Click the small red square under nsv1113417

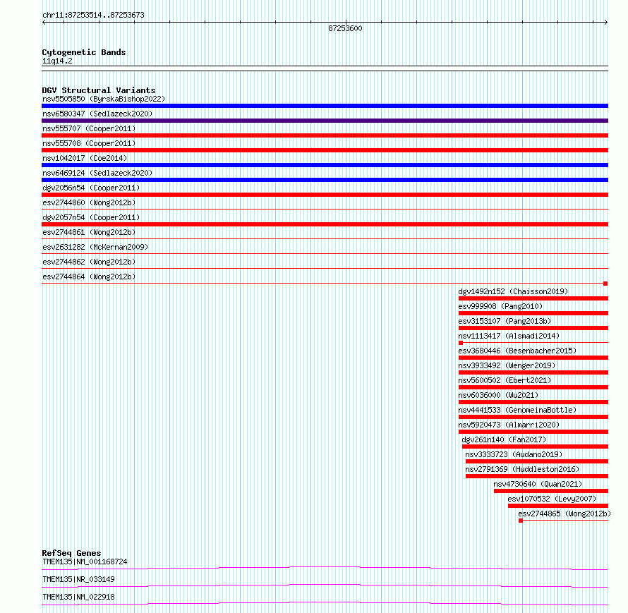[x=461, y=343]
